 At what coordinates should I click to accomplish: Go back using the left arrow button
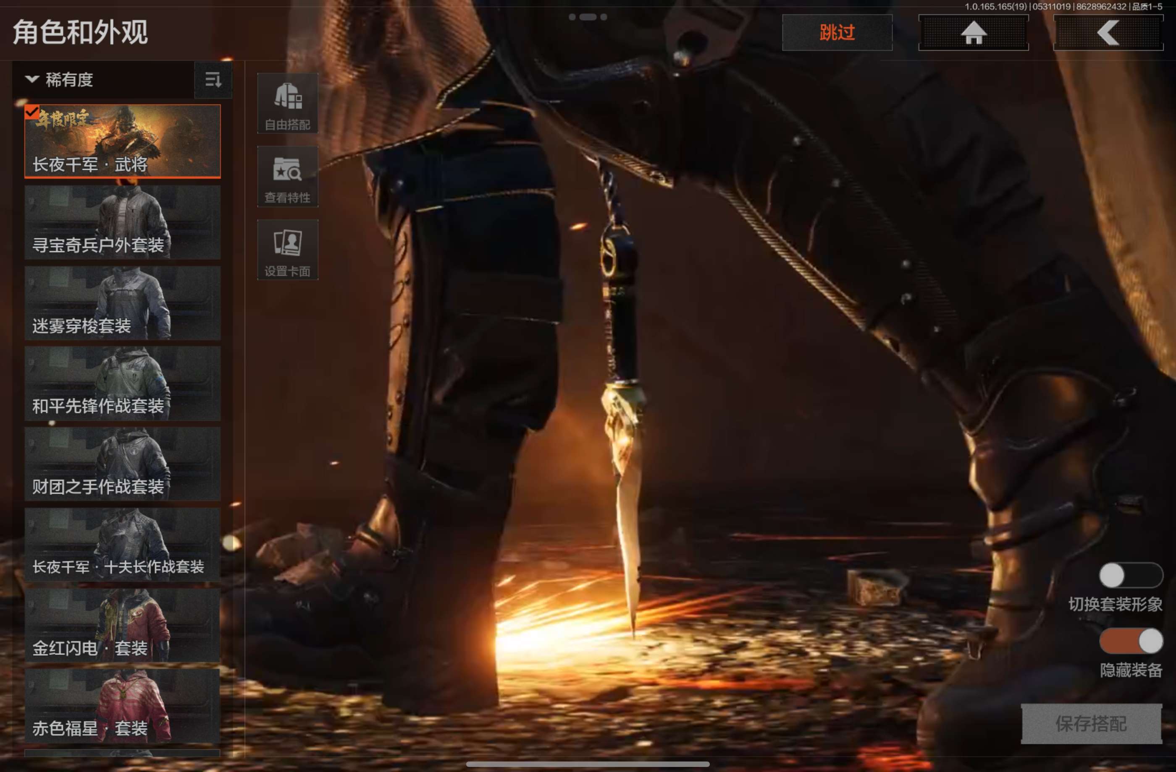[x=1108, y=33]
